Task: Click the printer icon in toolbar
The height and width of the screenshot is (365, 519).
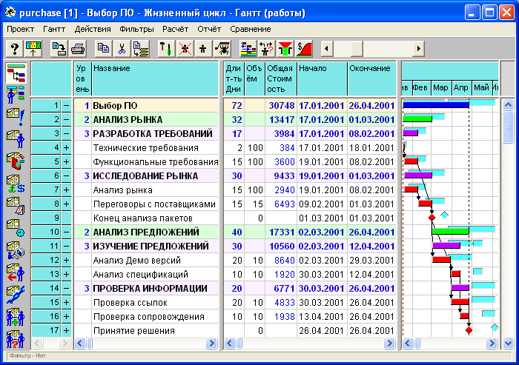Action: 78,49
